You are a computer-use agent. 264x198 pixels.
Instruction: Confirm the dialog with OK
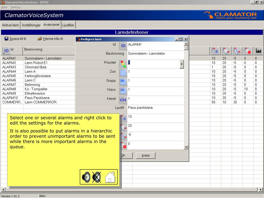coord(126,155)
